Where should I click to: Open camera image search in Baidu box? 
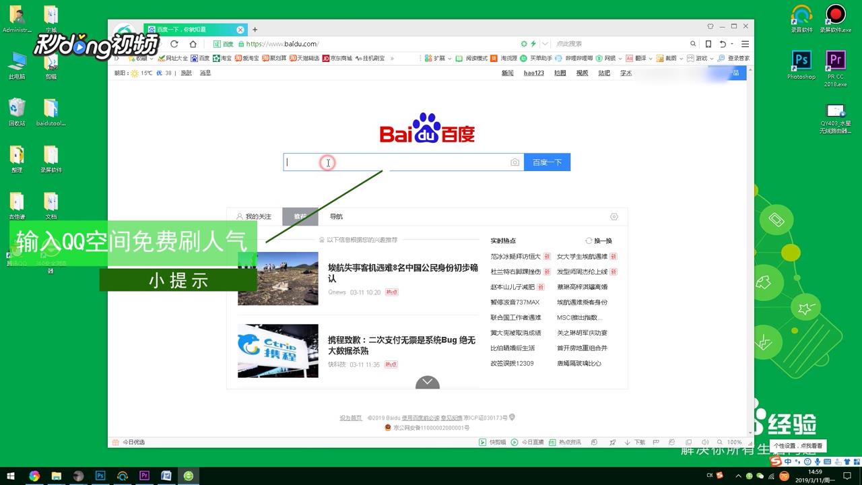(515, 162)
